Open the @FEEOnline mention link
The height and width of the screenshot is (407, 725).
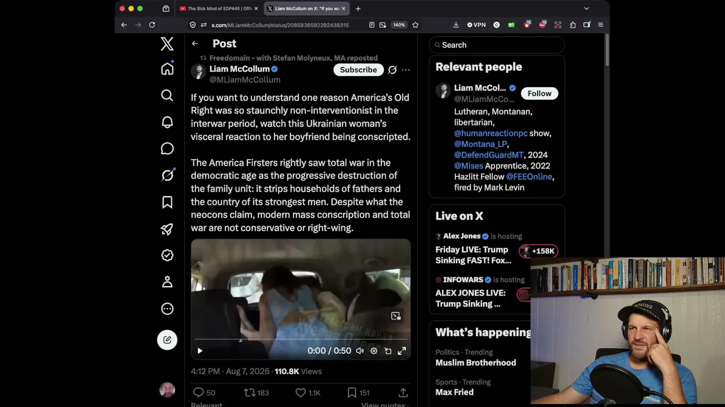click(529, 176)
